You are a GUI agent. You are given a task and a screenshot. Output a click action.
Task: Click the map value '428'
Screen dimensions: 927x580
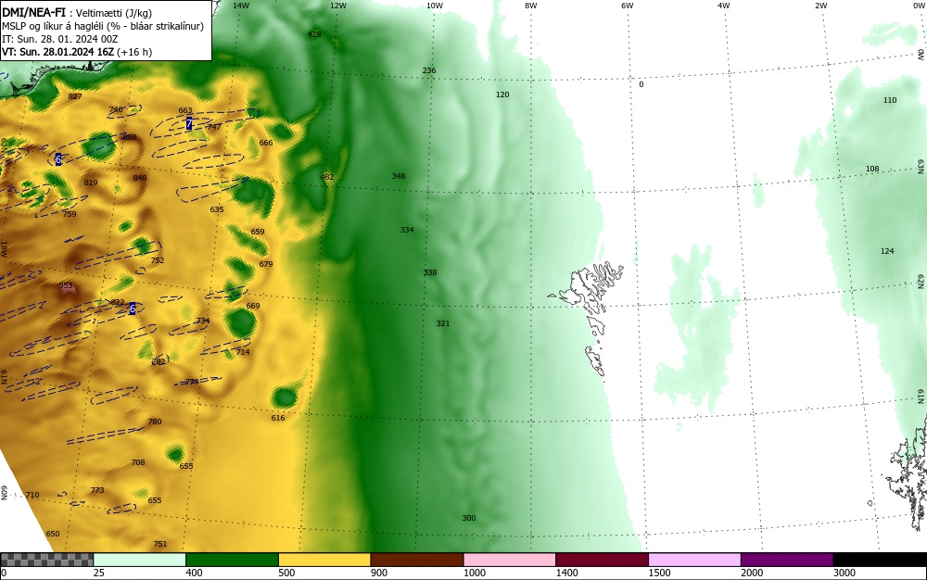pyautogui.click(x=314, y=34)
